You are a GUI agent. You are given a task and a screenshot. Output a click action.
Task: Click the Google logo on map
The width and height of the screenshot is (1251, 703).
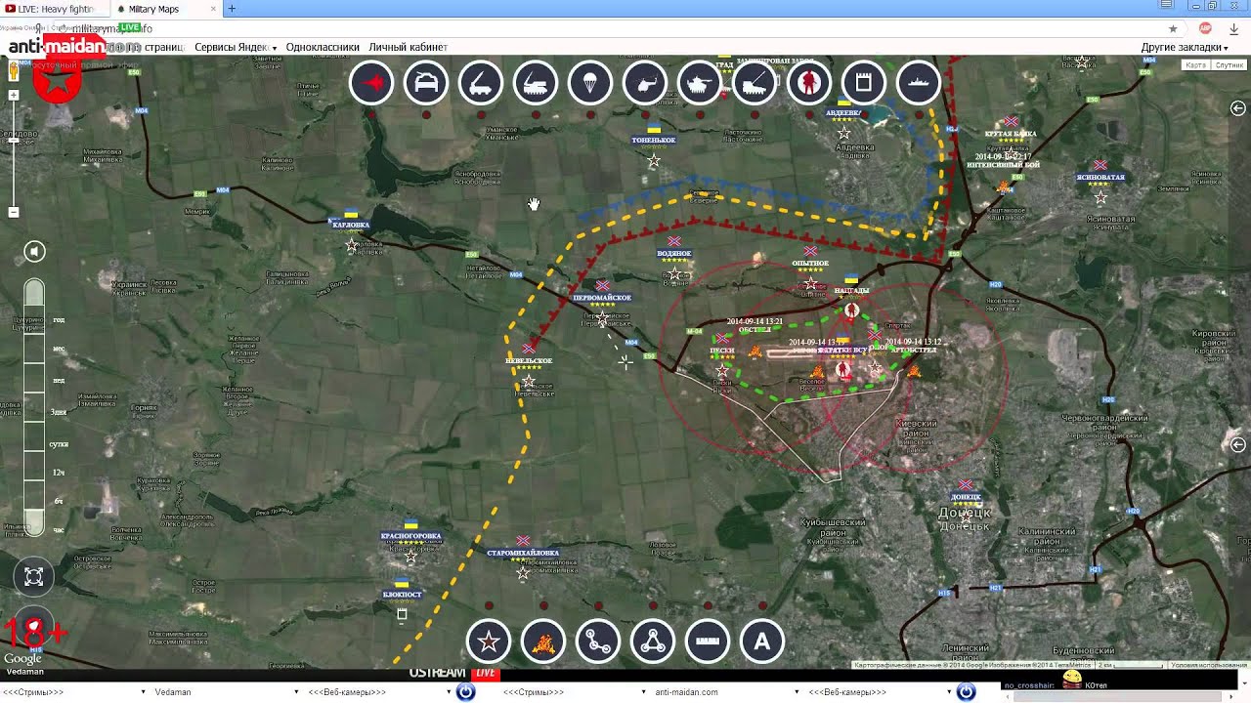point(22,659)
